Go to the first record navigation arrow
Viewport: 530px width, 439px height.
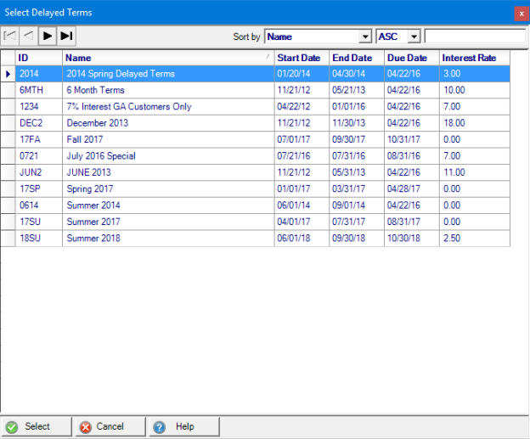coord(10,36)
